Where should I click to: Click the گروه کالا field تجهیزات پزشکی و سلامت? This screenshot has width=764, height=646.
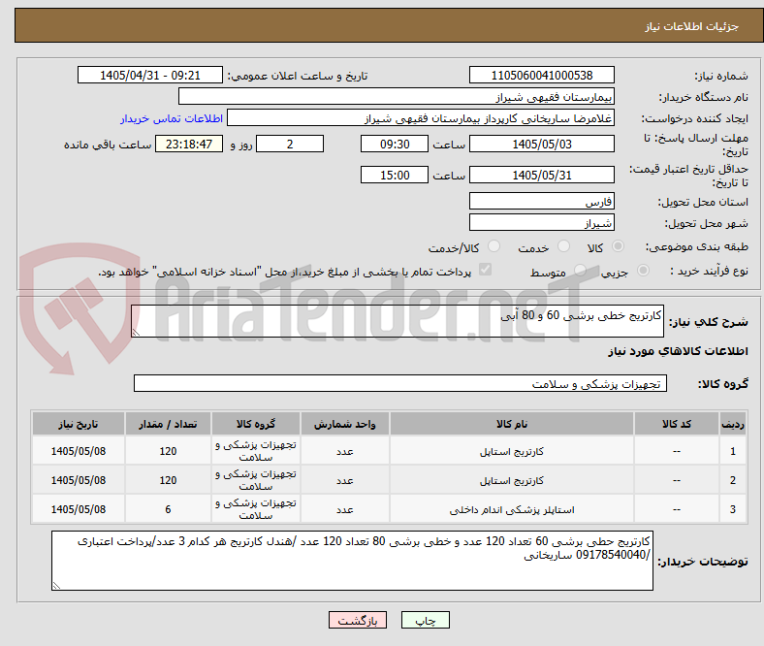tap(400, 383)
